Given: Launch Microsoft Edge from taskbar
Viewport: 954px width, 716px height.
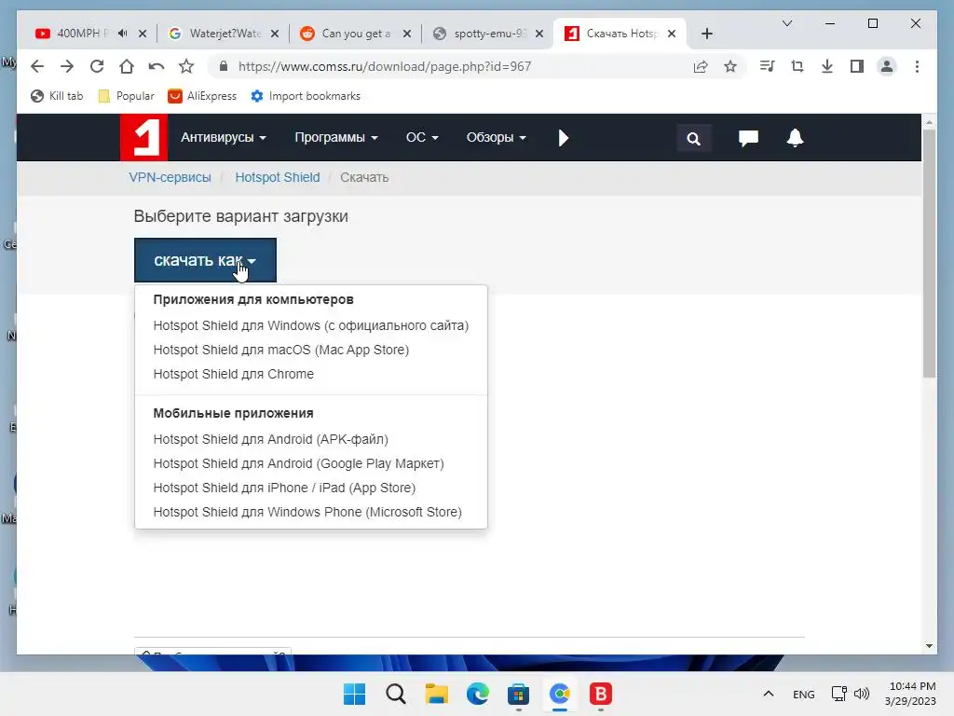Looking at the screenshot, I should [478, 694].
